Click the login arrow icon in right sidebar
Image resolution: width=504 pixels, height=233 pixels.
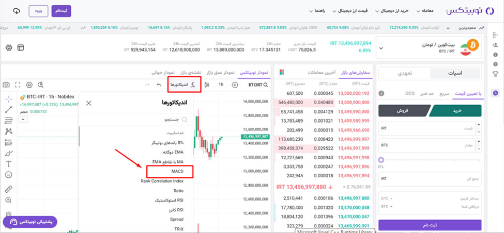495,35
